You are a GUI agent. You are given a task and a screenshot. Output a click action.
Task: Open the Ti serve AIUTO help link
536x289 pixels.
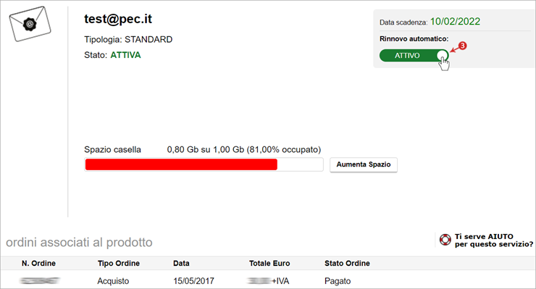tap(493, 240)
